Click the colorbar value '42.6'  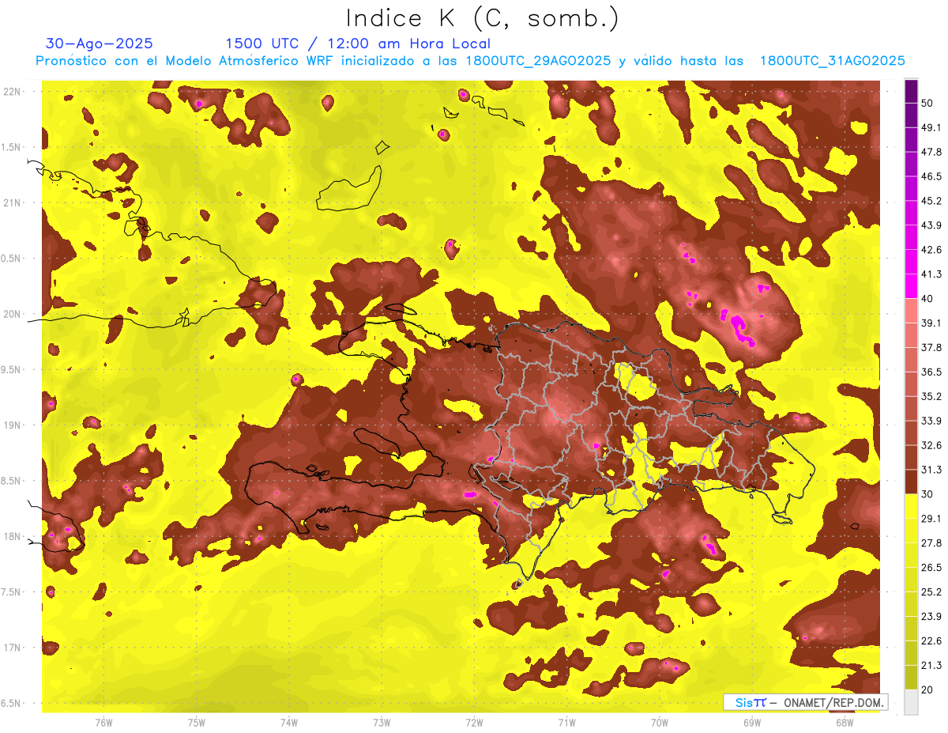pyautogui.click(x=931, y=250)
